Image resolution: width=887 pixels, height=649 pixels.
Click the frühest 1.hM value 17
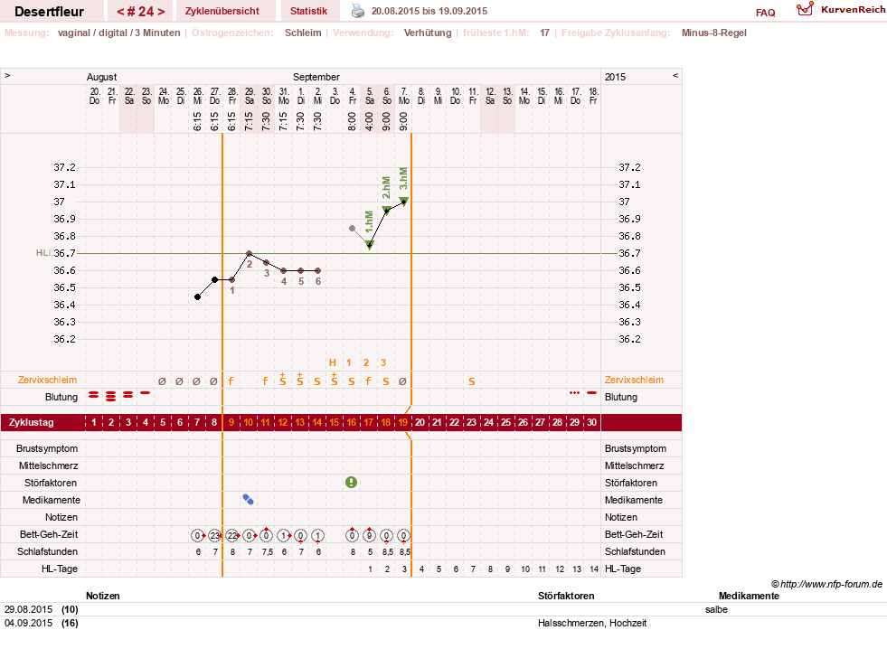[x=544, y=33]
